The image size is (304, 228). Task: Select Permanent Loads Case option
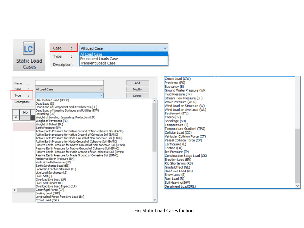coord(99,59)
